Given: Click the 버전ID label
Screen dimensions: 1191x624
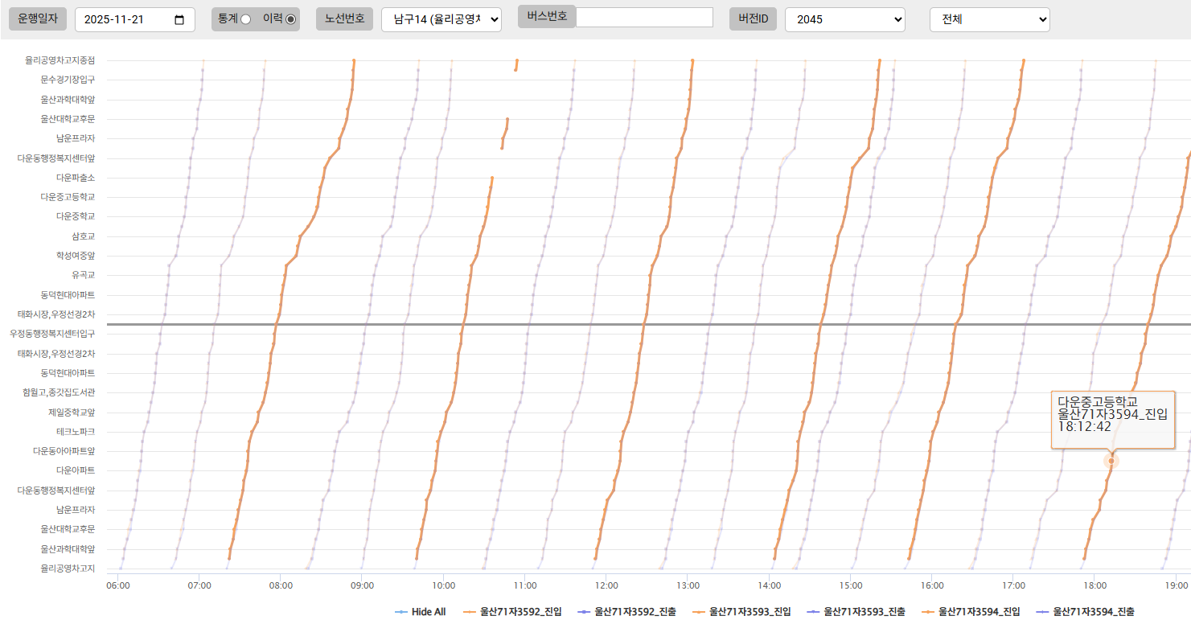Looking at the screenshot, I should 753,19.
